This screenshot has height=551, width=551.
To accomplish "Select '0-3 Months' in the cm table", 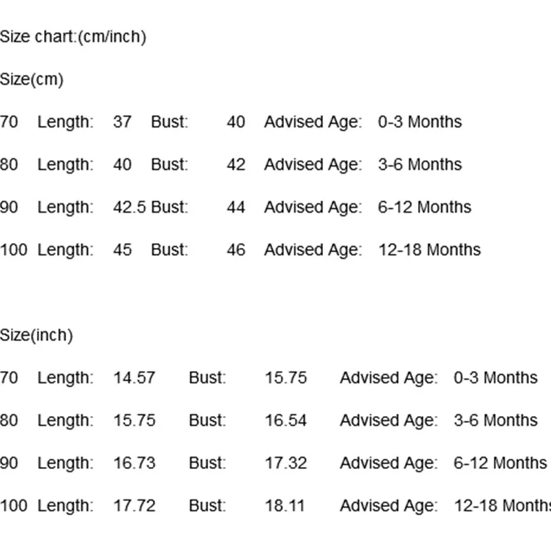I will pos(420,122).
